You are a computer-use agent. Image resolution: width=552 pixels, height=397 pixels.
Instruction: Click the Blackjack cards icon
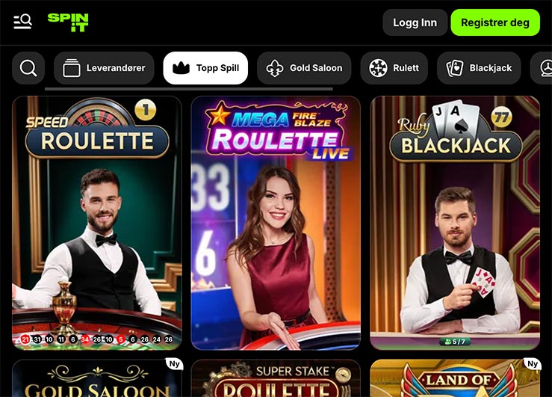(x=454, y=68)
